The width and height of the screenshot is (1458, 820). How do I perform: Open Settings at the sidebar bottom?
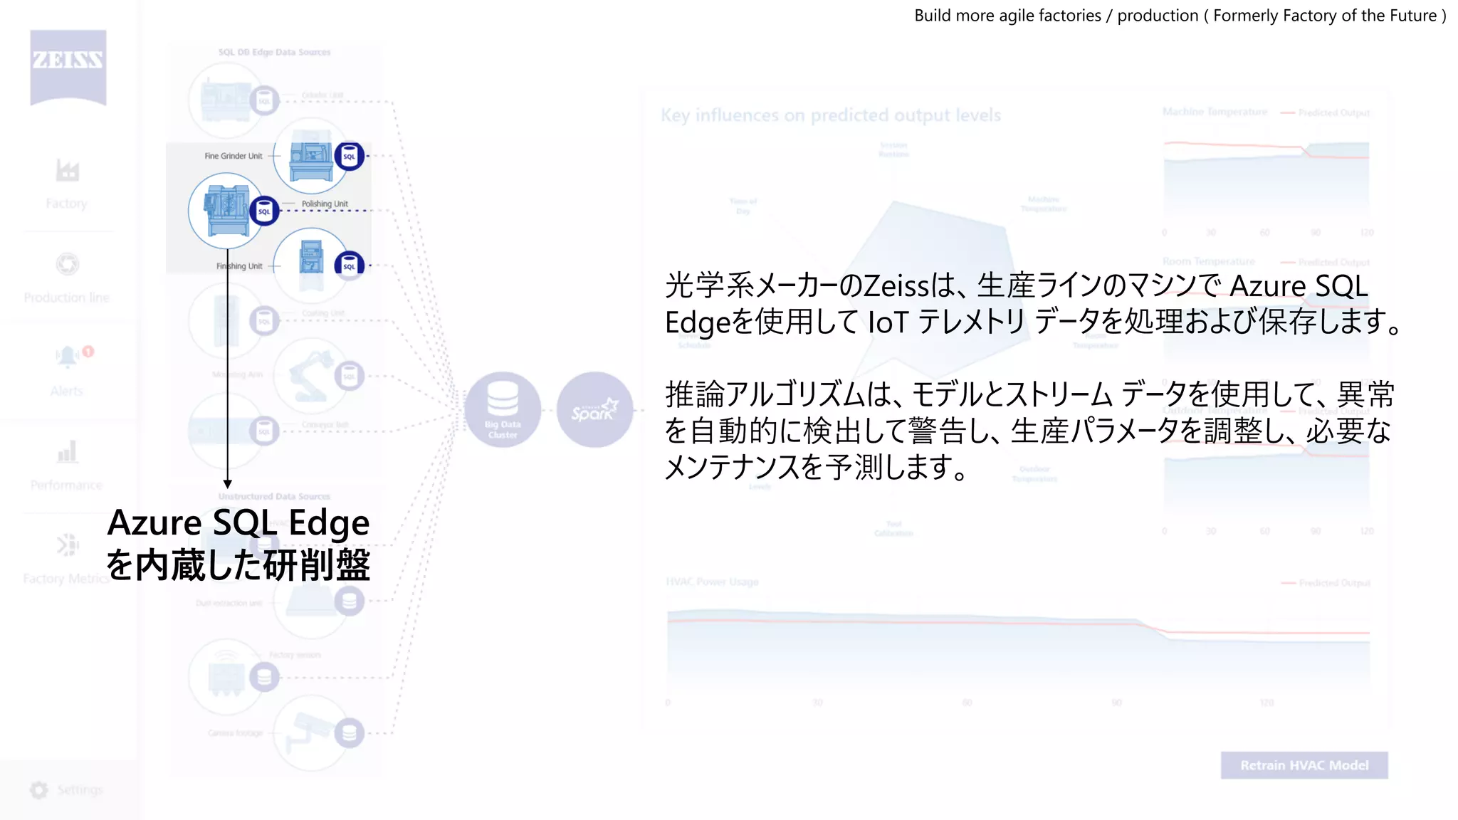pos(67,790)
